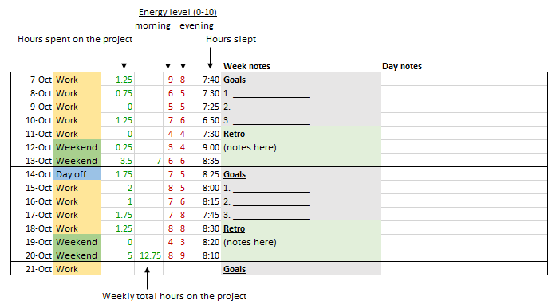Image resolution: width=556 pixels, height=308 pixels.
Task: Click first week goal 1 blank line
Action: (x=271, y=96)
